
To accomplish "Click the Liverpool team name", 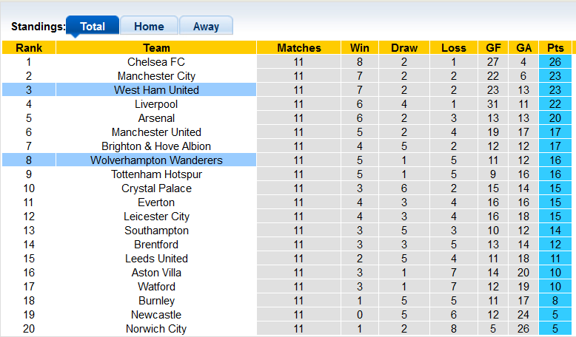I will pyautogui.click(x=156, y=104).
